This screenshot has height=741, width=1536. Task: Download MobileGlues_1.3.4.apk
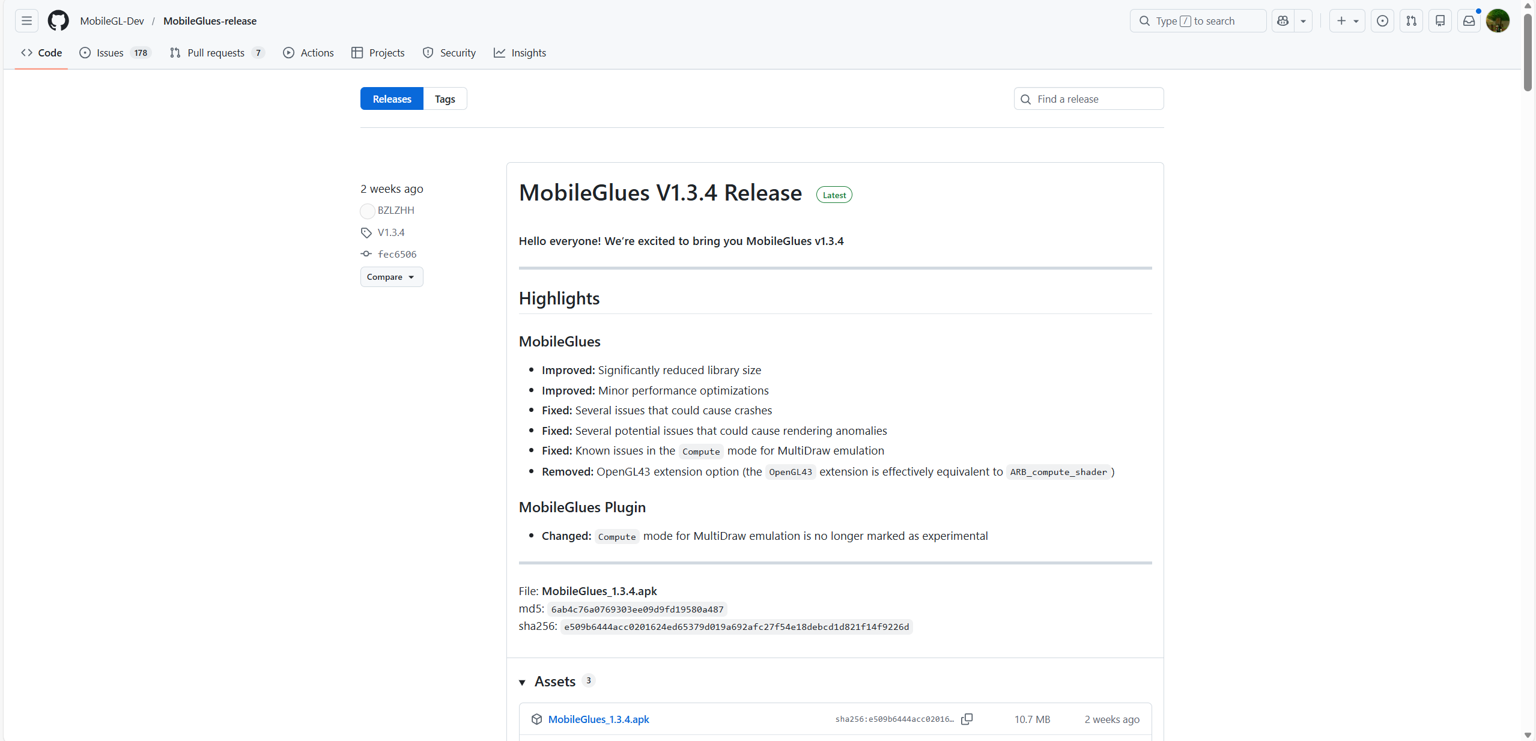tap(598, 719)
